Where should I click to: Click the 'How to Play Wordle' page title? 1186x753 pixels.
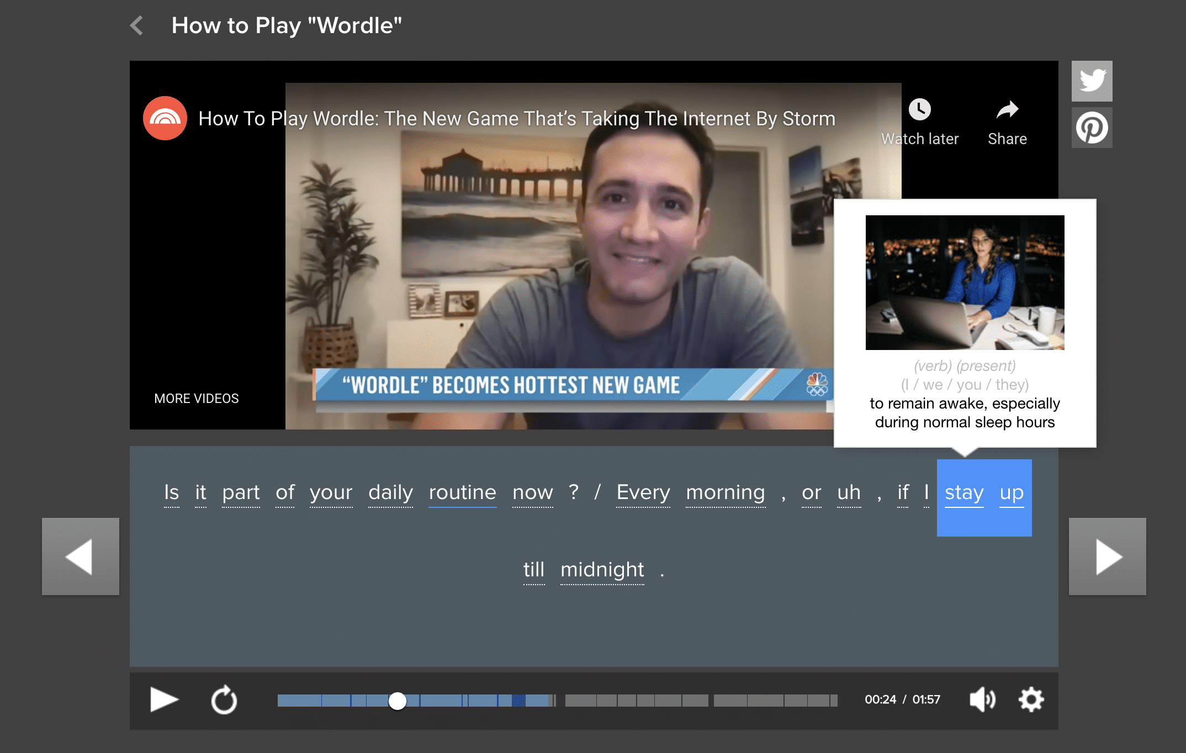(289, 25)
